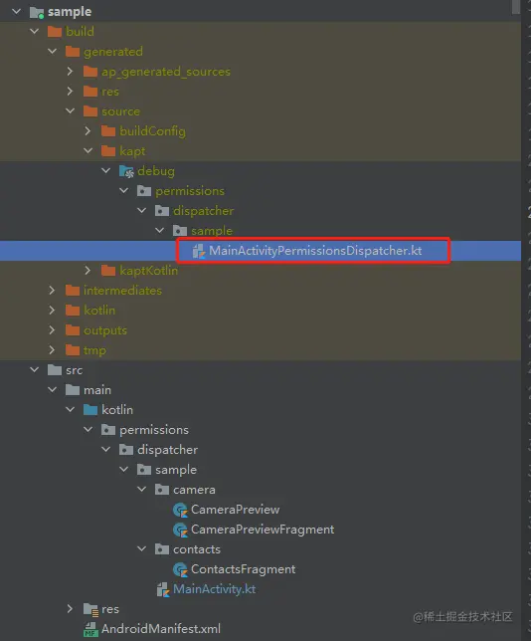Click the ap_generated_sources folder icon
The image size is (531, 641).
tap(90, 72)
